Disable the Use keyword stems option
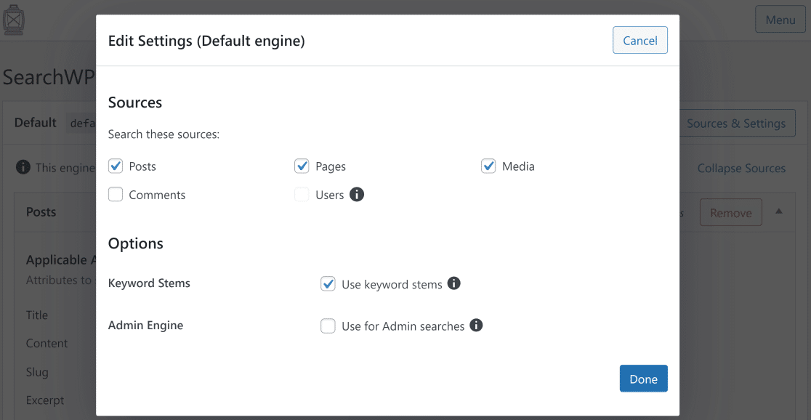This screenshot has width=811, height=420. pos(328,284)
